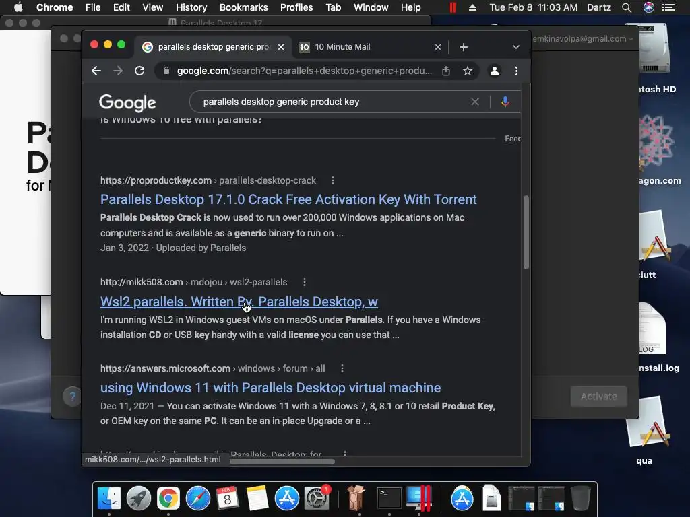Image resolution: width=690 pixels, height=517 pixels.
Task: Open Spotlight search in the menu bar
Action: 627,7
